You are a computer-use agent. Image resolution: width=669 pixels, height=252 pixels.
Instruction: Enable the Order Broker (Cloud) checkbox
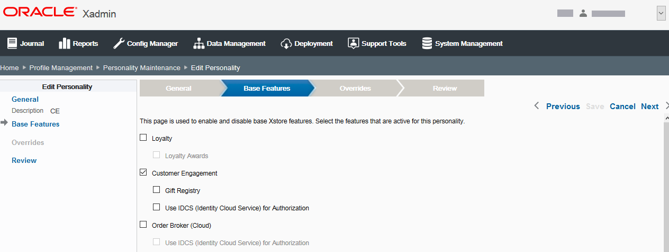pyautogui.click(x=143, y=225)
